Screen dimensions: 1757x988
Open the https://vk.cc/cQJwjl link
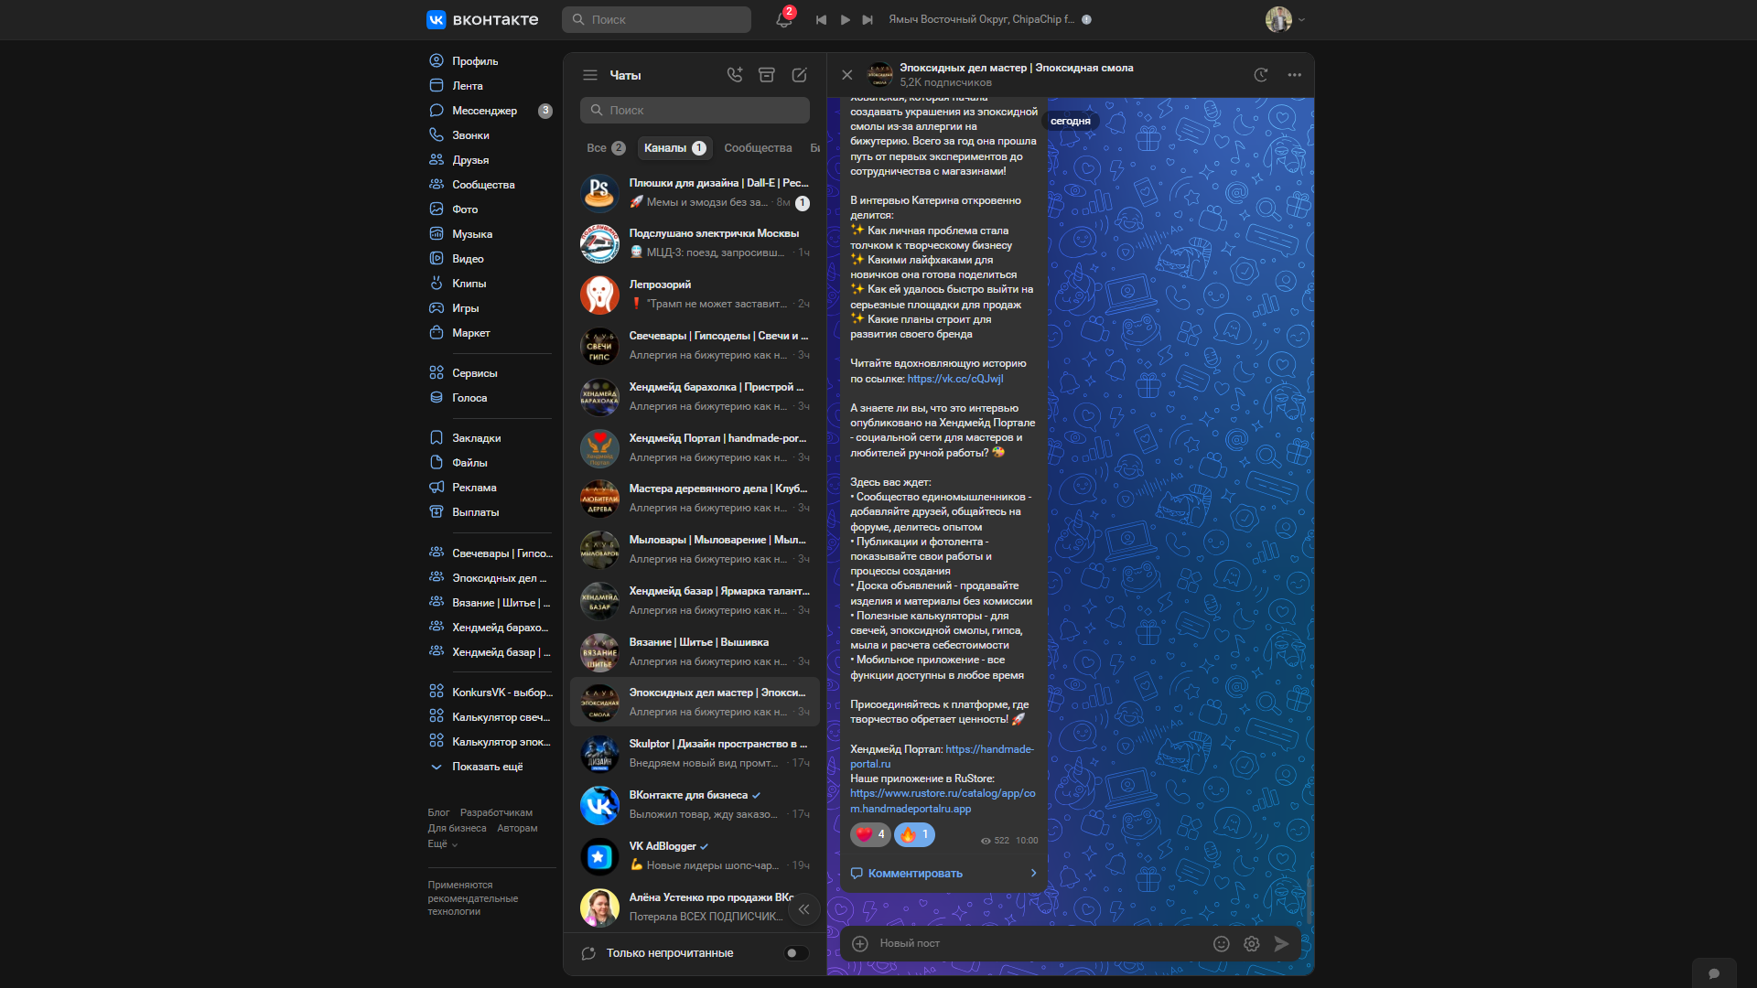pos(954,379)
